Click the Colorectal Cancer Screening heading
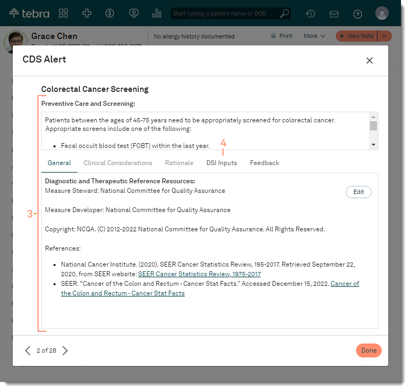409x390 pixels. click(x=95, y=89)
